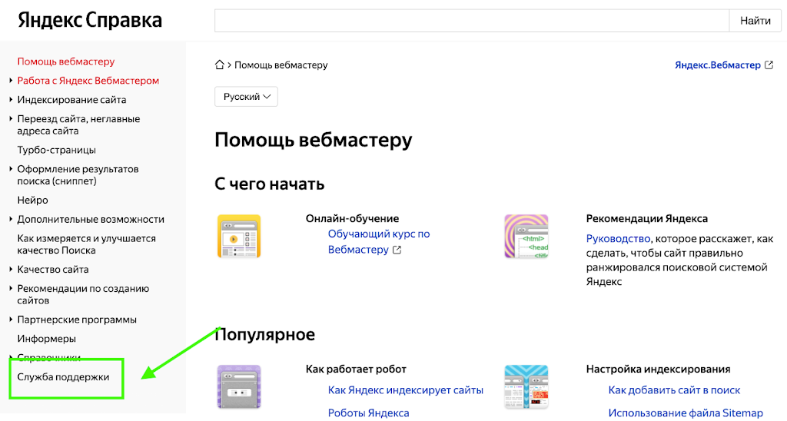Open Использование файла Sitemap link

pos(686,413)
